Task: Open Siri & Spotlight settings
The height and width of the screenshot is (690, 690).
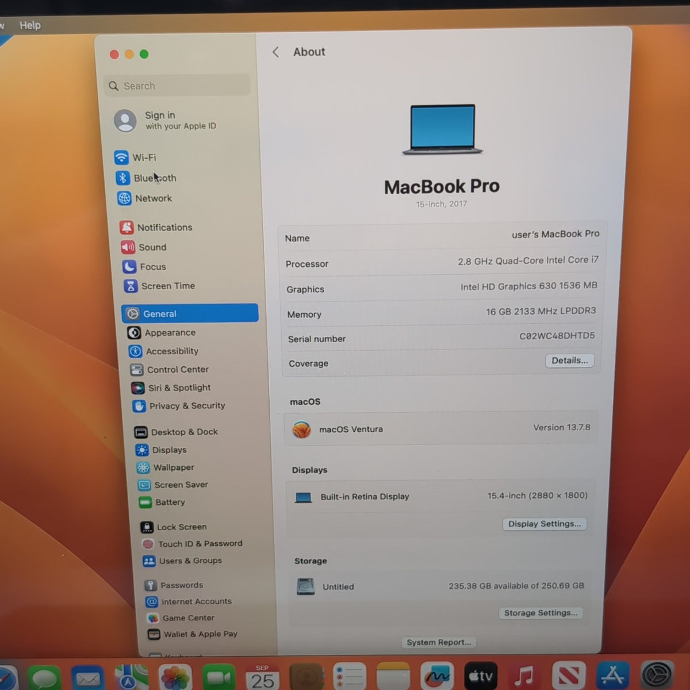Action: [x=171, y=388]
